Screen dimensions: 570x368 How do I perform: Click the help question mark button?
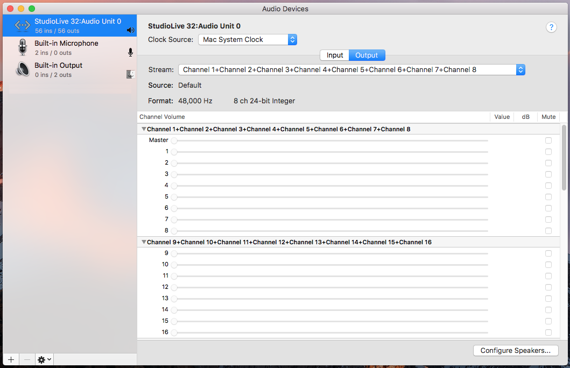point(551,27)
